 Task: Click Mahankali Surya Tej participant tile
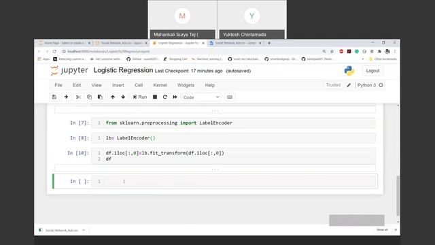pyautogui.click(x=182, y=20)
